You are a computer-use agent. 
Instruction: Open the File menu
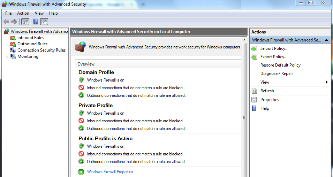coord(8,13)
